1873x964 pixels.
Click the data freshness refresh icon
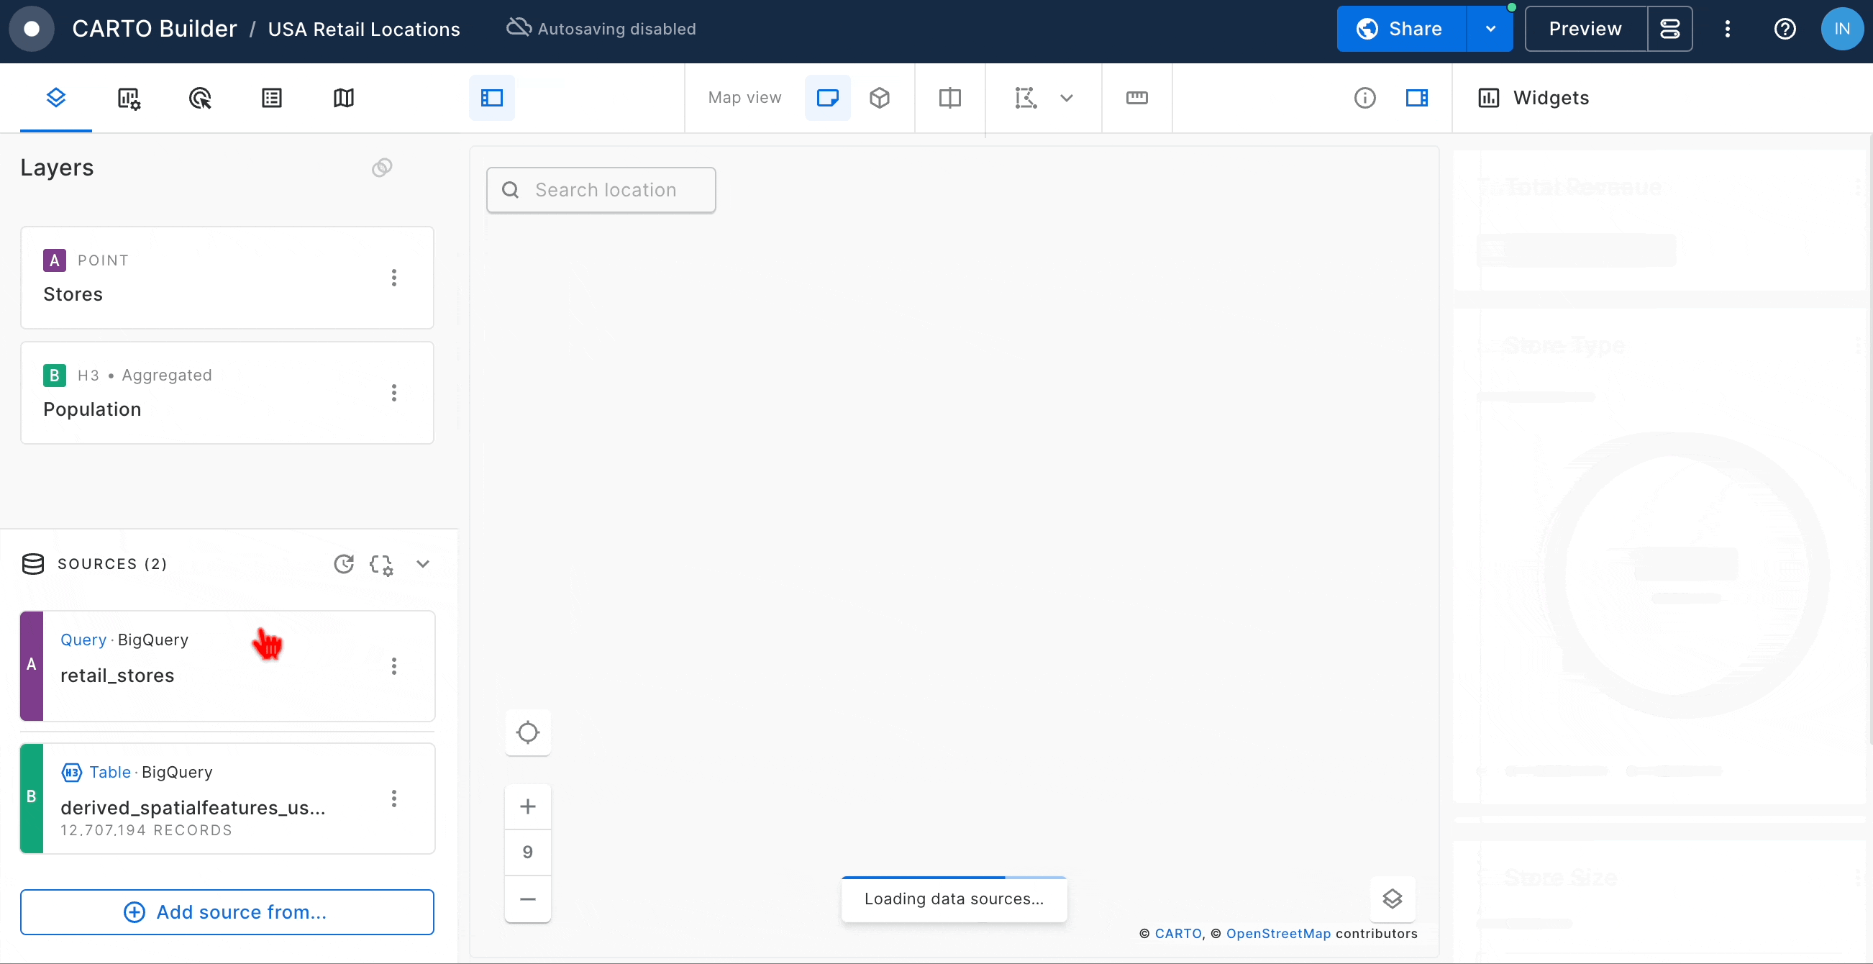[344, 564]
